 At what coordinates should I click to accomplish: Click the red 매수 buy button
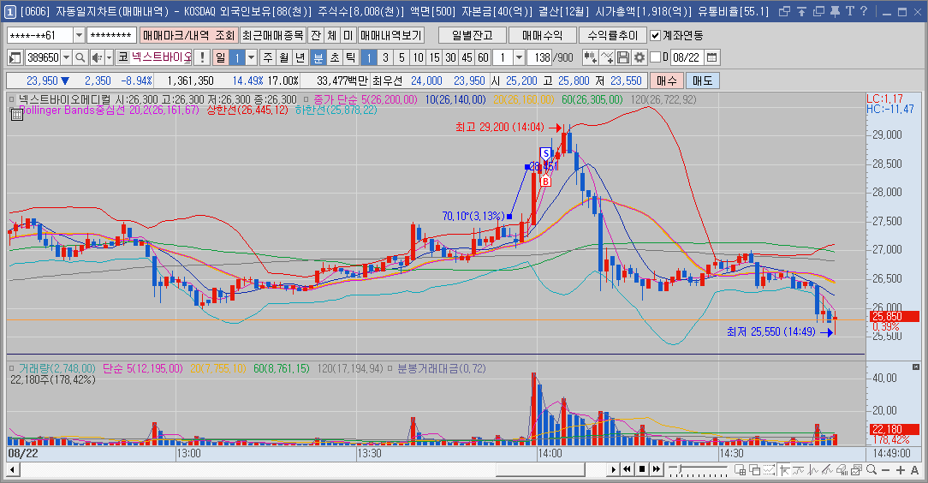[x=667, y=80]
